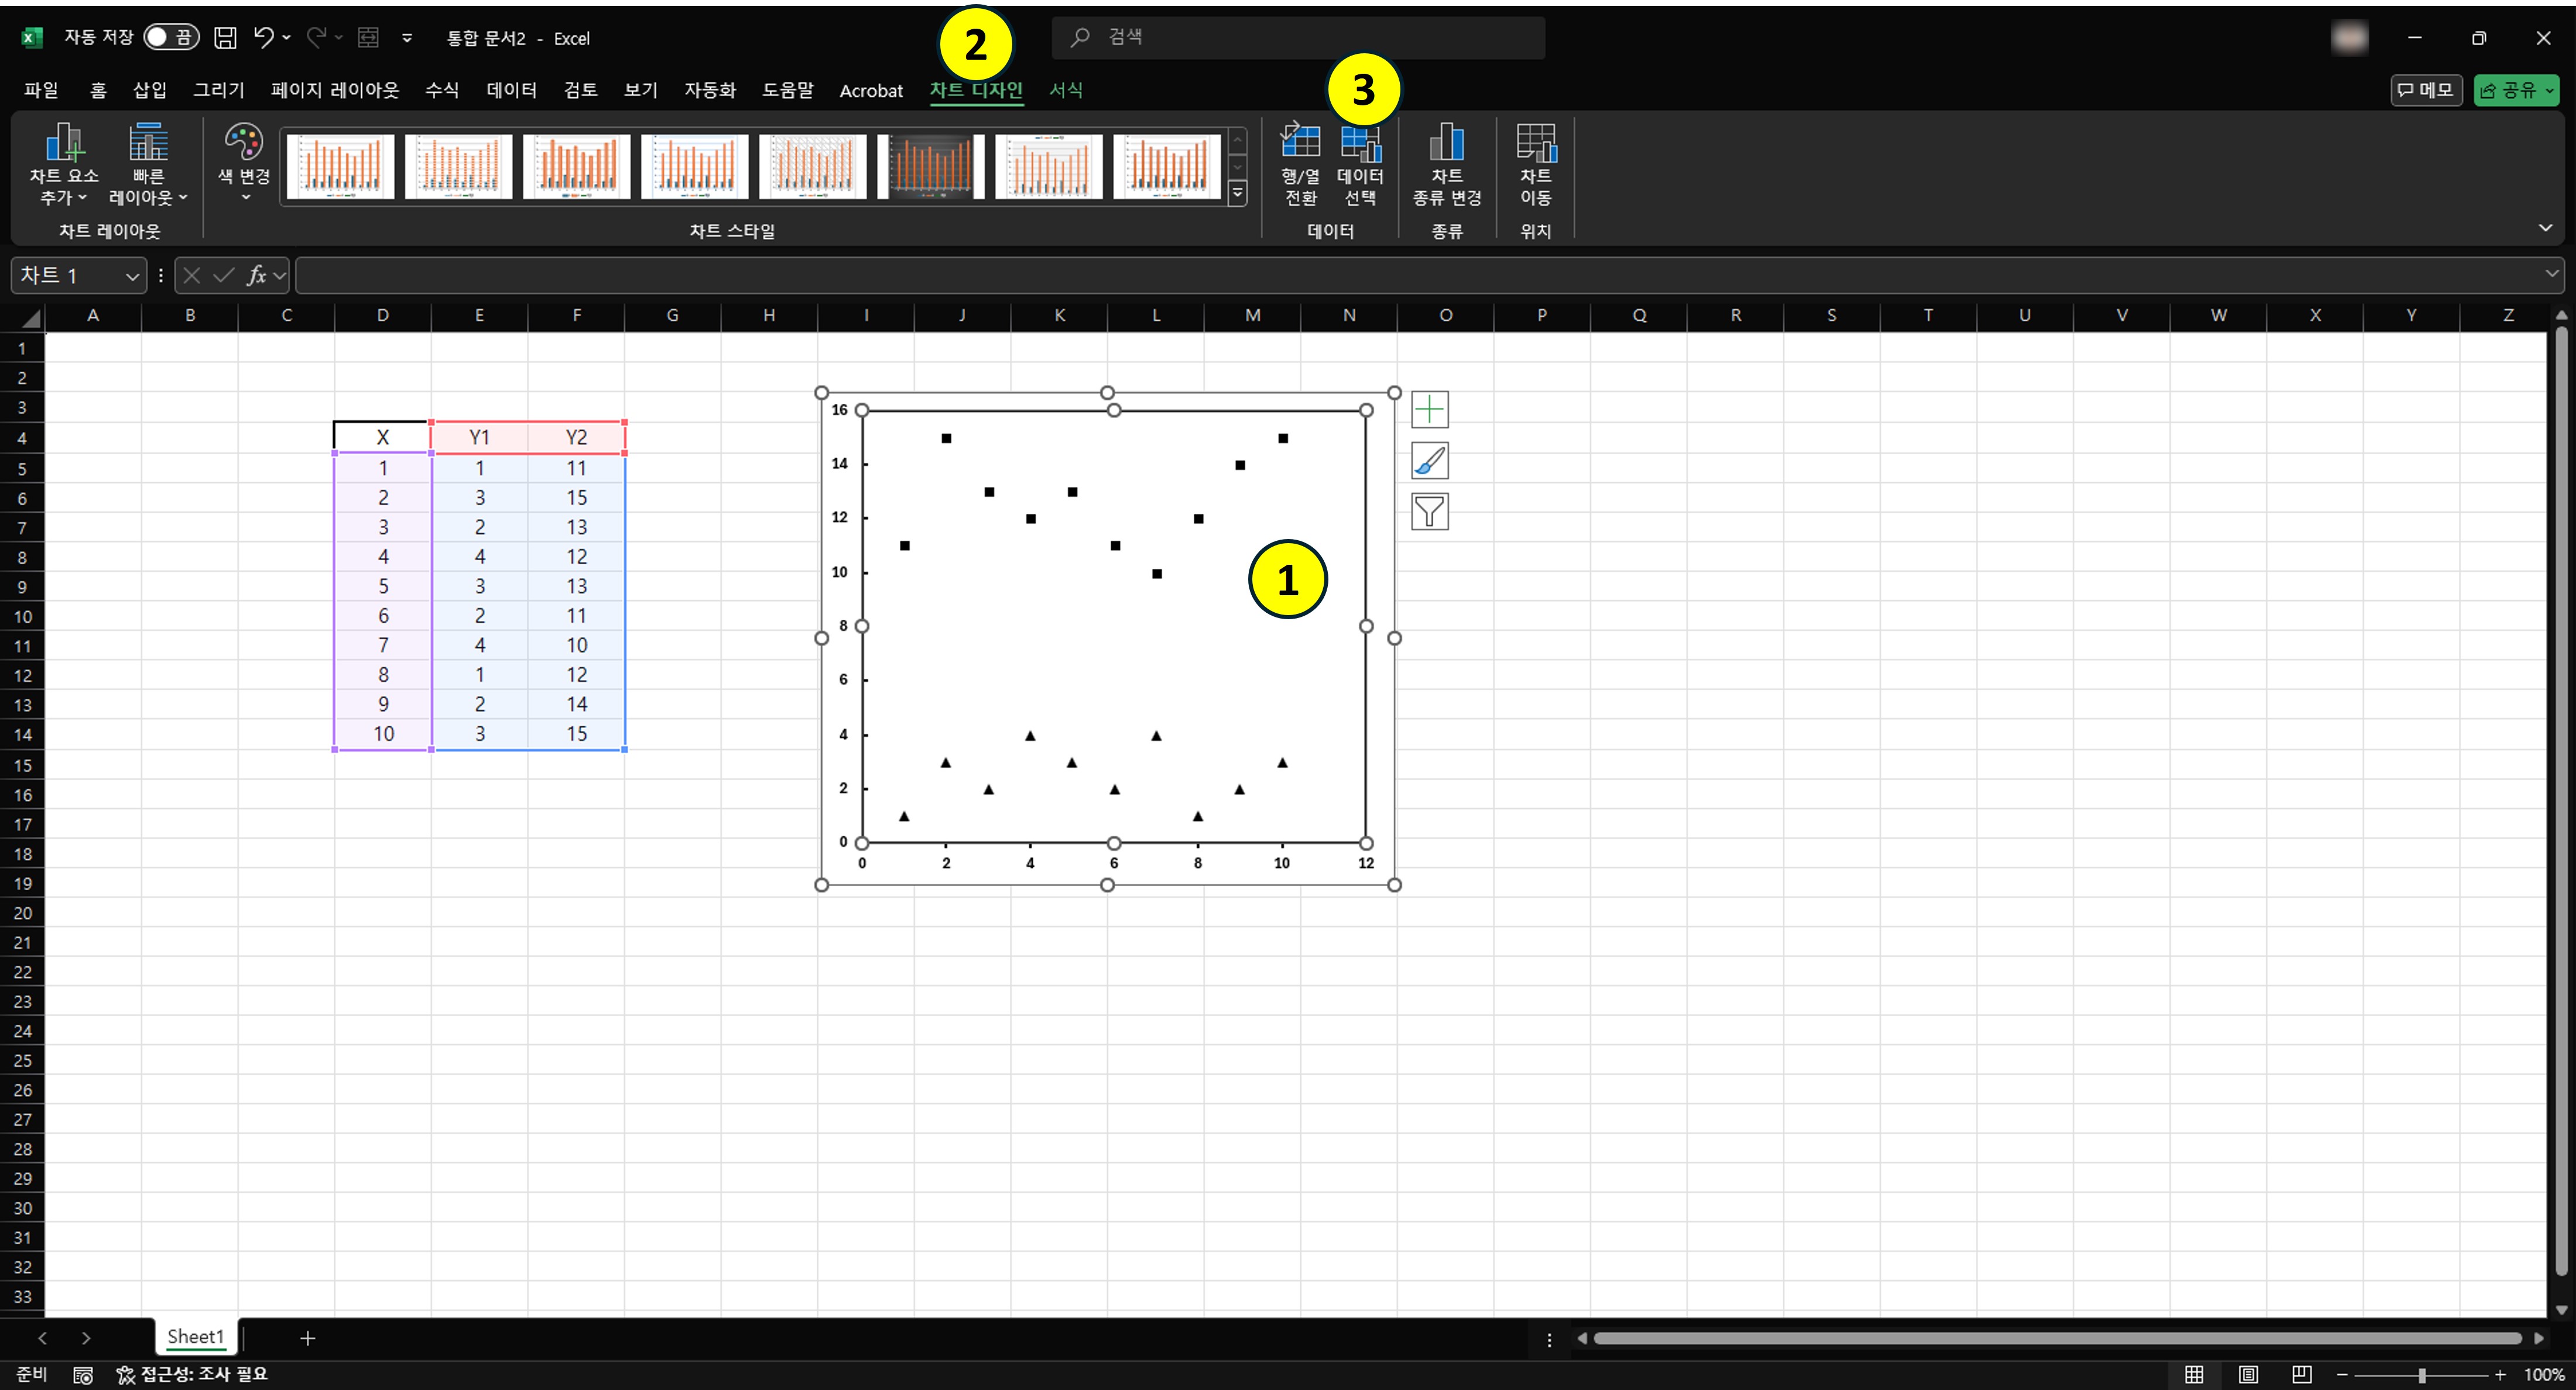2576x1390 pixels.
Task: Open the 데이터 ribbon tab
Action: click(512, 90)
